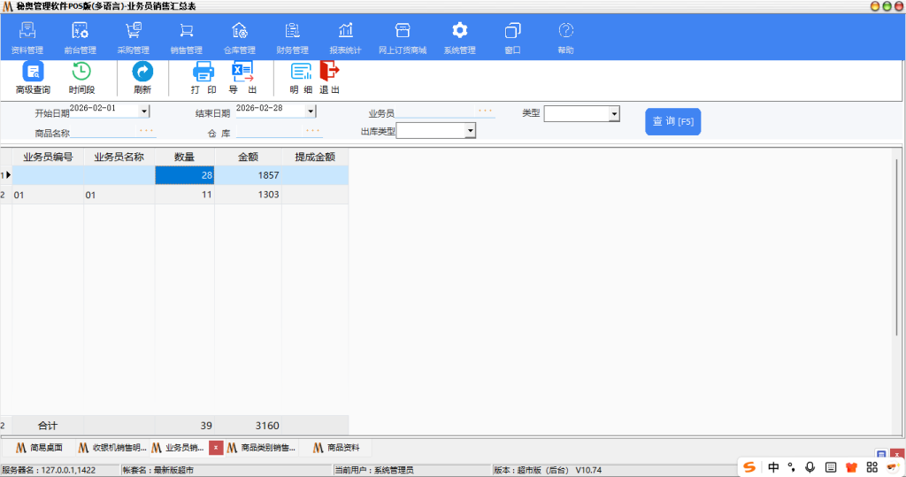Sort by the 金额 column header
This screenshot has height=477, width=906.
pyautogui.click(x=248, y=157)
